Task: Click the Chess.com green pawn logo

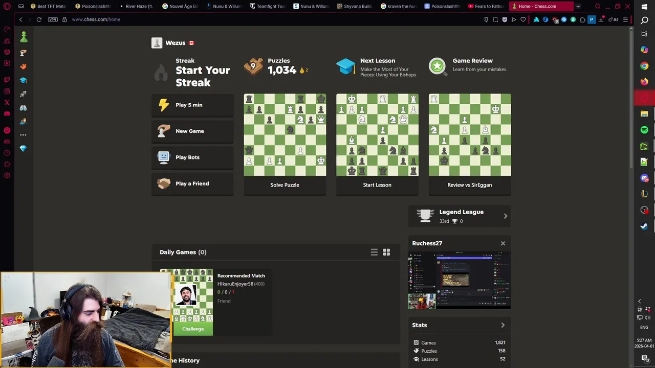Action: point(24,36)
